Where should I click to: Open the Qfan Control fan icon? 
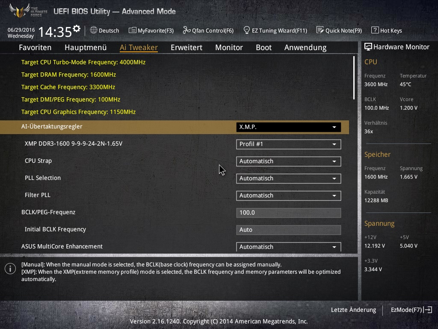click(186, 30)
